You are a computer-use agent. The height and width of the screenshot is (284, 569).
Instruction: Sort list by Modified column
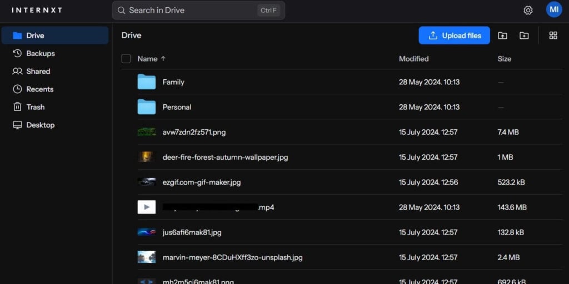click(x=413, y=59)
